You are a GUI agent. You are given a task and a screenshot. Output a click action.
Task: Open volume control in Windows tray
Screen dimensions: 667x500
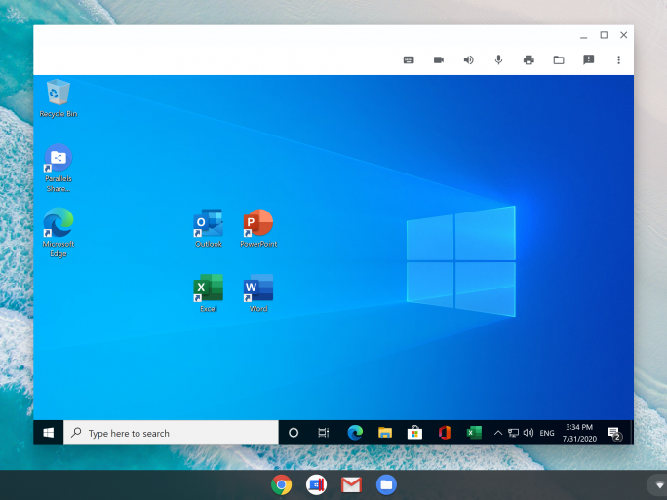[529, 433]
